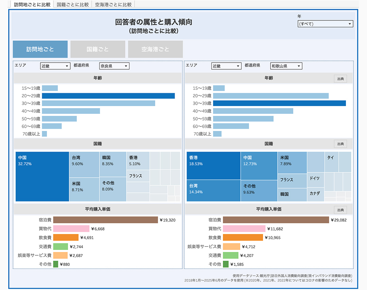Viewport: 367px width, 290px height.
Task: Click 出典 button beside right 国籍 header
Action: point(340,144)
